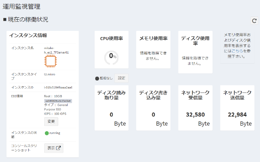
Task: Click the refresh icon at top right
Action: coord(254,21)
